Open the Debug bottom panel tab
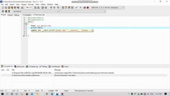Viewport: 170px width, 96px height. (43, 66)
